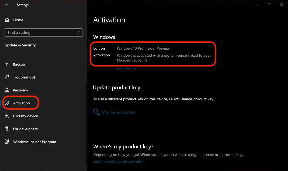This screenshot has height=171, width=288.
Task: Open the Learn more link
Action: click(x=126, y=69)
